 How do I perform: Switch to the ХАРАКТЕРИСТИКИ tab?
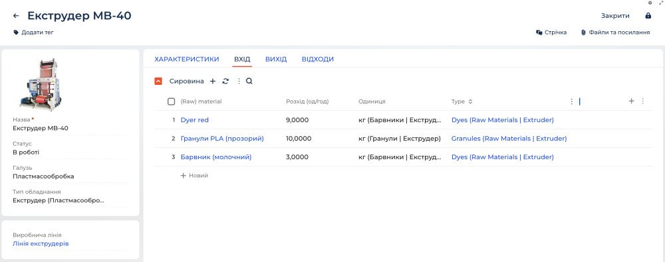point(187,59)
